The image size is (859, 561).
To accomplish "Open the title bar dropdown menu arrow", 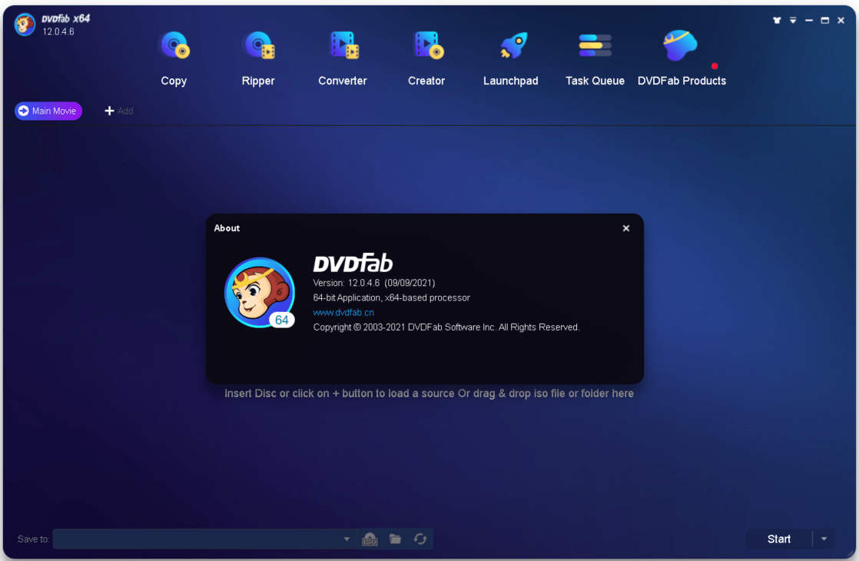I will [x=793, y=20].
